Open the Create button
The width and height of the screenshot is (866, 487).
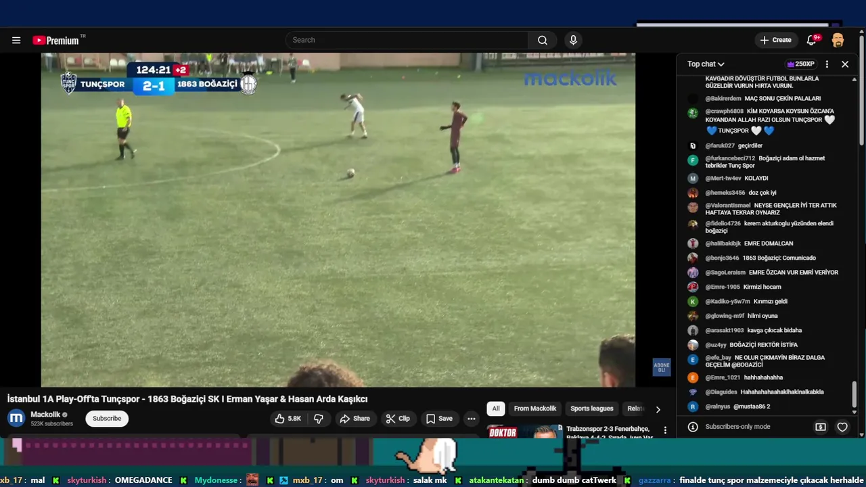tap(775, 40)
